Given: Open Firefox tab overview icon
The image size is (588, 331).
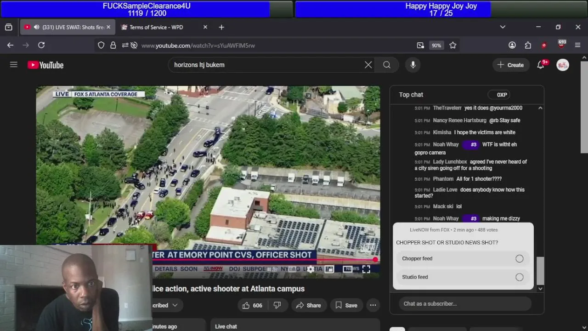Looking at the screenshot, I should tap(8, 27).
